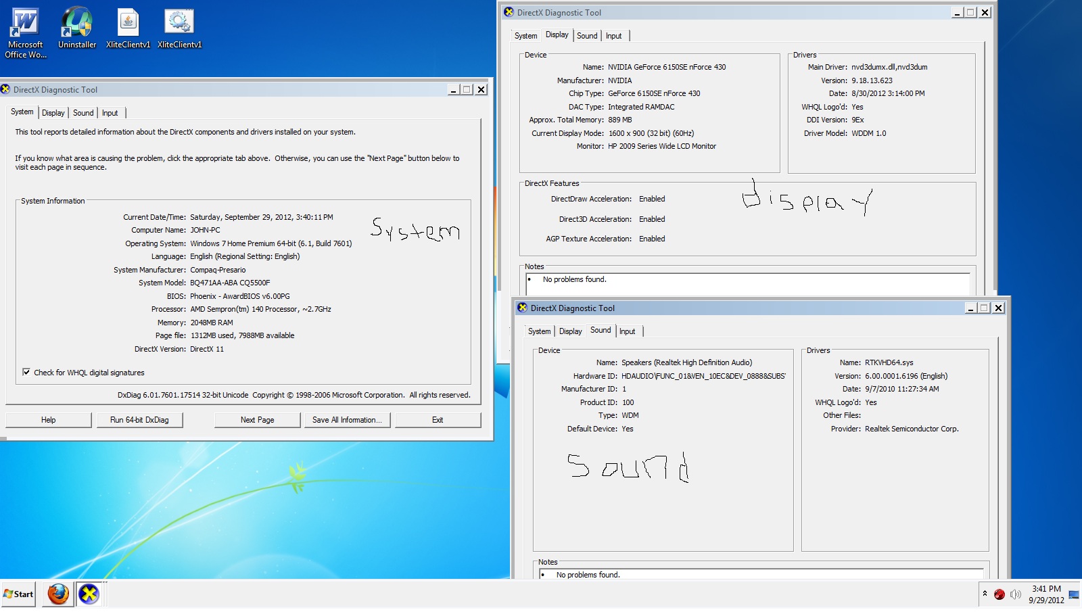Click title bar icon of left DxDiag window
This screenshot has height=614, width=1082.
(5, 89)
